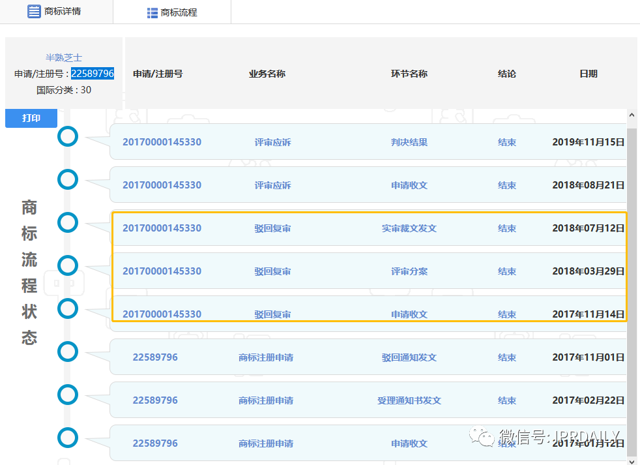Click the 商标流程 grid icon

coord(153,13)
